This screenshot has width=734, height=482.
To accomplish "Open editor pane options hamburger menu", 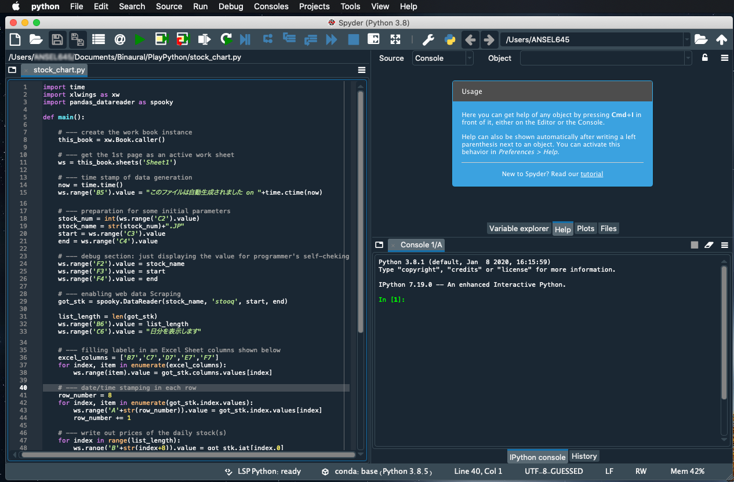I will (362, 70).
